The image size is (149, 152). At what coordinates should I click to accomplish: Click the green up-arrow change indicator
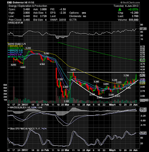(120, 9)
